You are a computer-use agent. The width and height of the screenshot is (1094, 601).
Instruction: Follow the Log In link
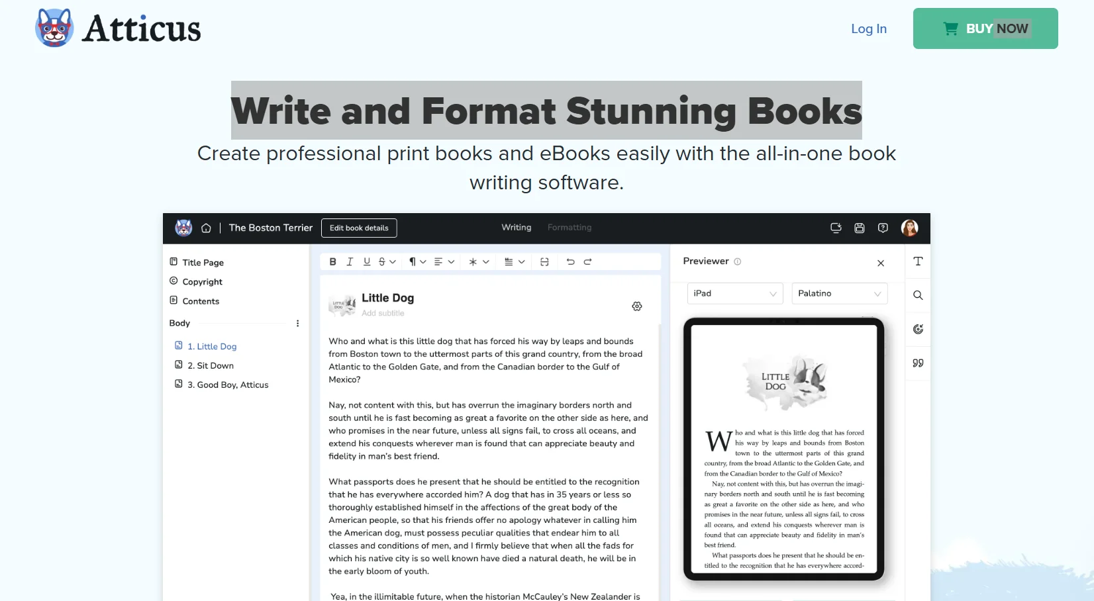coord(868,28)
